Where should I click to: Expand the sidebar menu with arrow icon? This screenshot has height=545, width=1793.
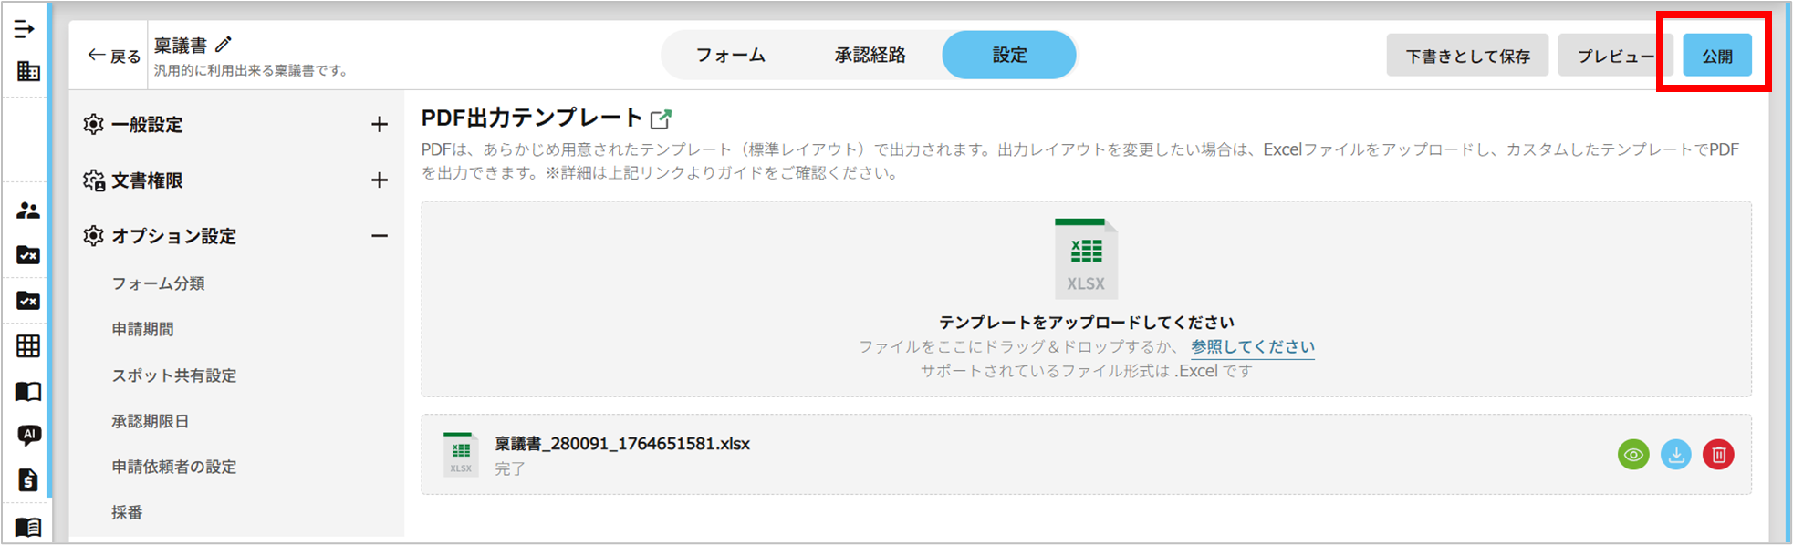tap(25, 29)
